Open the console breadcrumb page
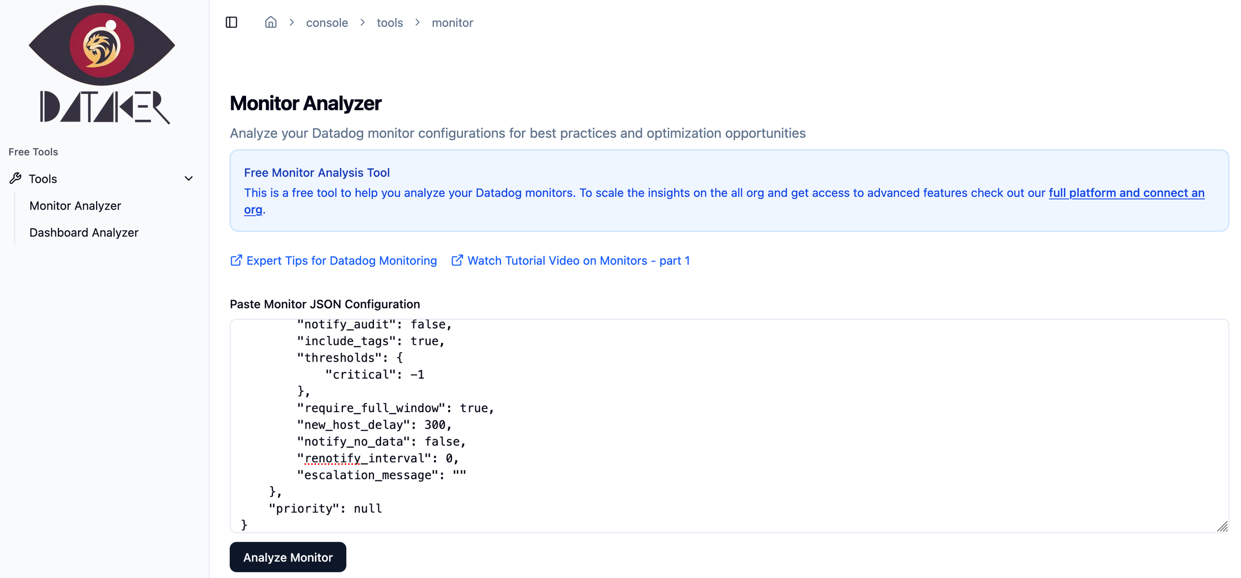Screen dimensions: 1241x578 click(327, 22)
